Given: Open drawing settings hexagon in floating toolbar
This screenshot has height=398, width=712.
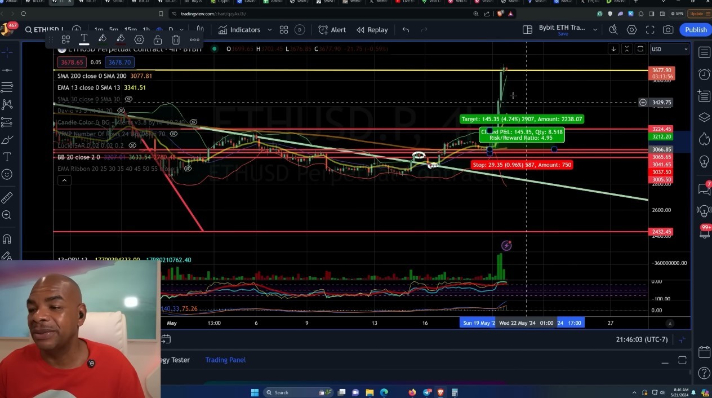Looking at the screenshot, I should (139, 39).
